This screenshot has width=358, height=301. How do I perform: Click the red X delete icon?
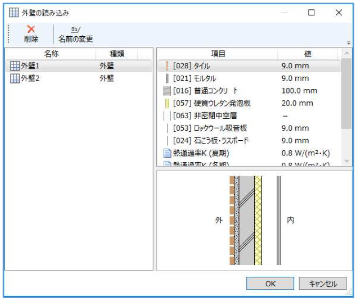31,30
